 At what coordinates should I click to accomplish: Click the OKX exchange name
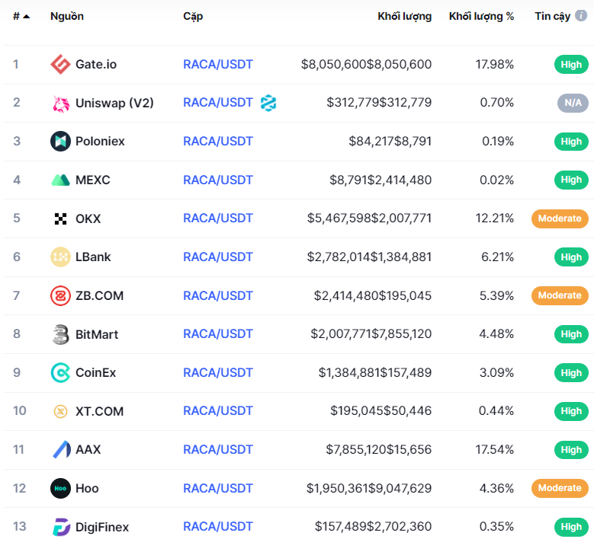pyautogui.click(x=88, y=219)
